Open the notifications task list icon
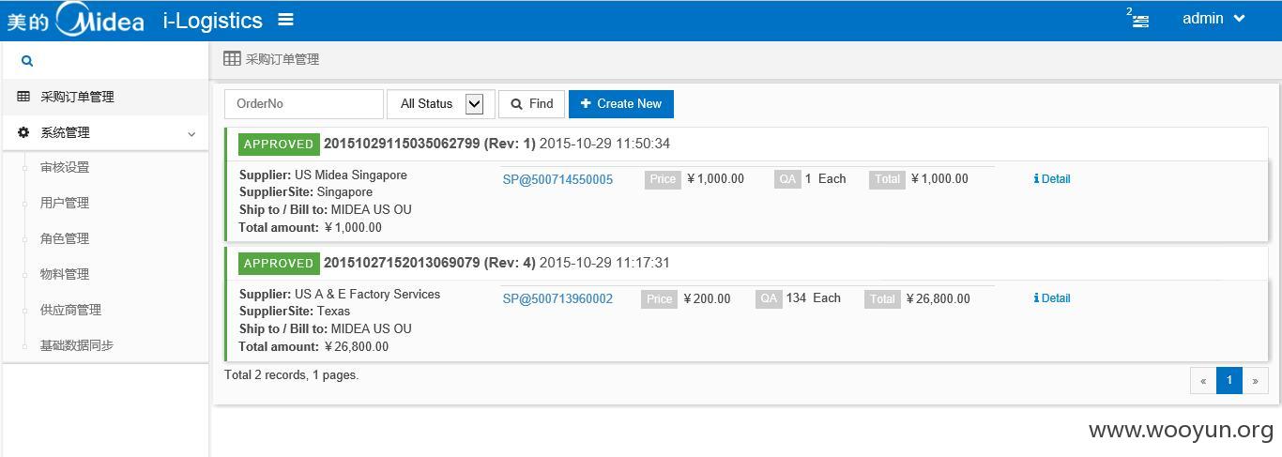 click(x=1140, y=21)
